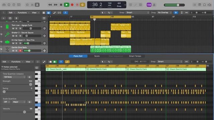
Task: Switch to the Smart Tempo tab
Action: pyautogui.click(x=135, y=56)
